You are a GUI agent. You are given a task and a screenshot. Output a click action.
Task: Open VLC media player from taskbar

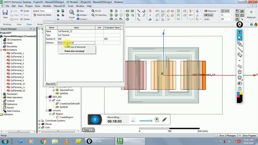coord(67,141)
